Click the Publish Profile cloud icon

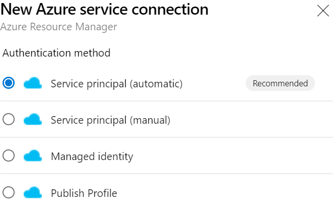(33, 192)
